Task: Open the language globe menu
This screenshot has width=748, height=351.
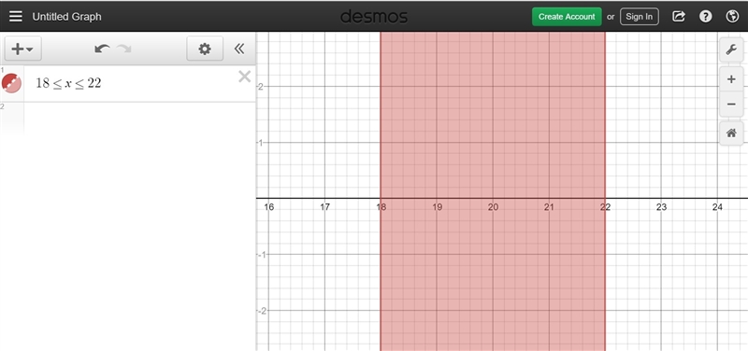Action: point(732,16)
